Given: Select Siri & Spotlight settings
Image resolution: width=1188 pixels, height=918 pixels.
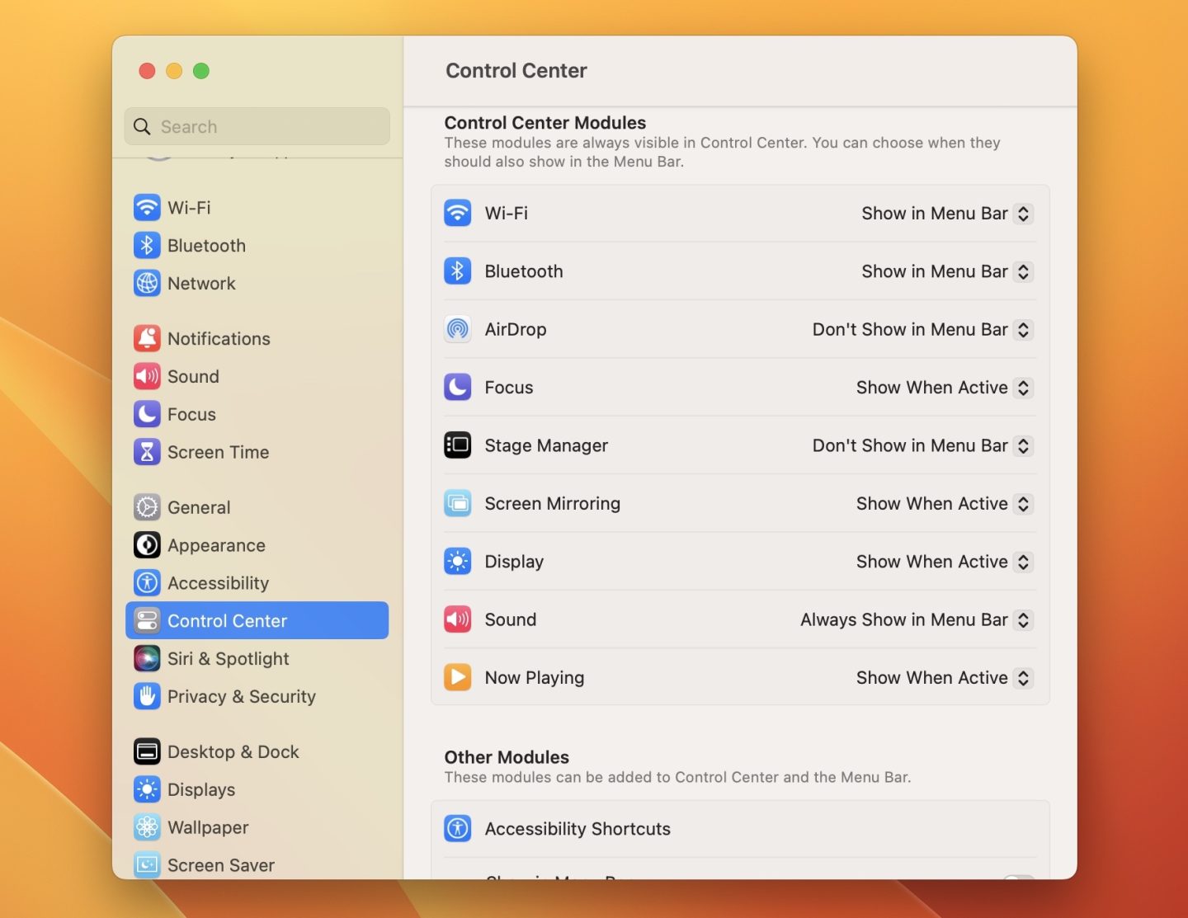Looking at the screenshot, I should (x=229, y=658).
